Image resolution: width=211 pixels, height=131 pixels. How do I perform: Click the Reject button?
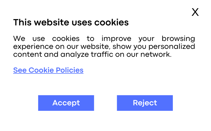point(145,103)
